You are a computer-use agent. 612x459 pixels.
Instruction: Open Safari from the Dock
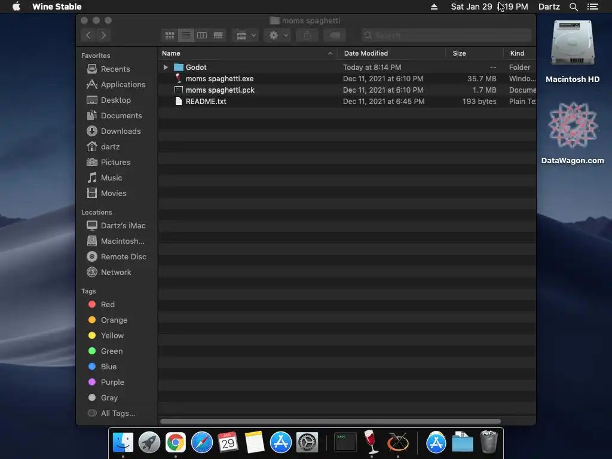[202, 443]
